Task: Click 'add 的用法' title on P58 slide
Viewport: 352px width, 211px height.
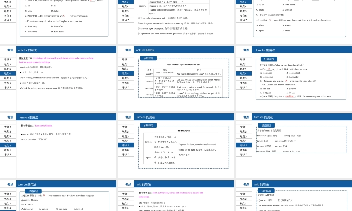Action: (x=144, y=185)
